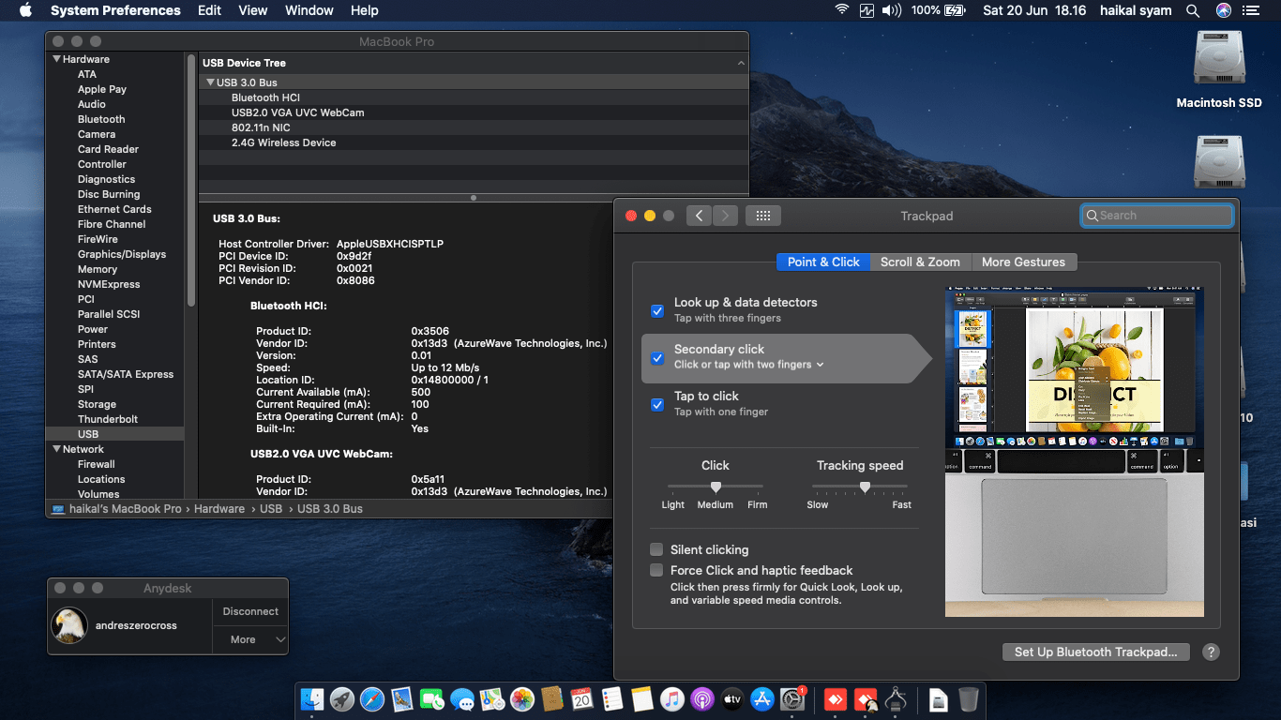Open Reminders from the Dock

(x=612, y=698)
